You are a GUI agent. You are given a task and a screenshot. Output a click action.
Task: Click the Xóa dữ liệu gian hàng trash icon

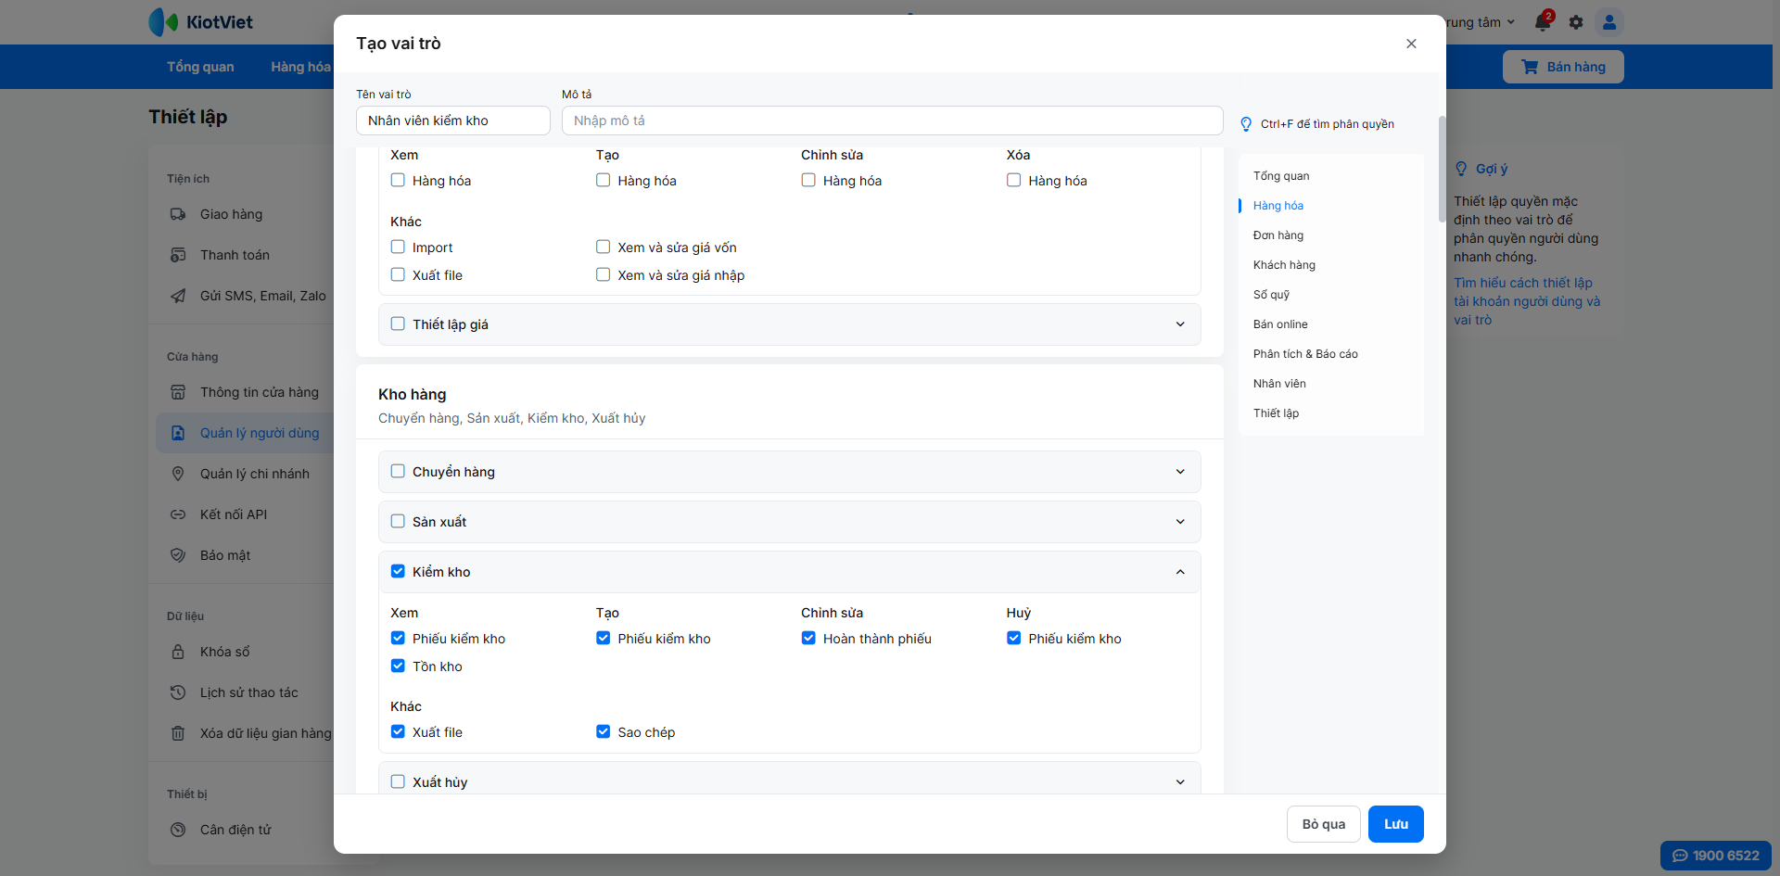[x=178, y=733]
